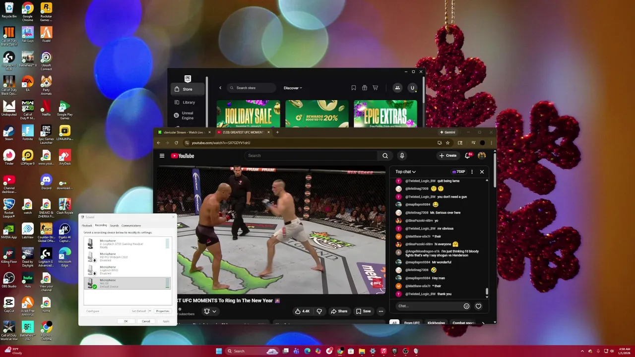Image resolution: width=635 pixels, height=357 pixels.
Task: Click the Epic Games Search store field
Action: 251,88
